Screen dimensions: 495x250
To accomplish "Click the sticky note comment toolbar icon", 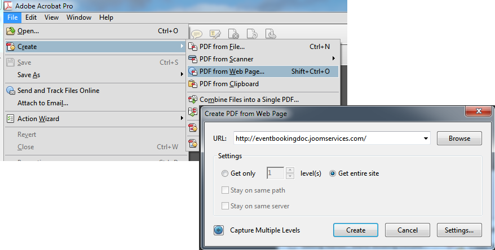I will tap(197, 34).
